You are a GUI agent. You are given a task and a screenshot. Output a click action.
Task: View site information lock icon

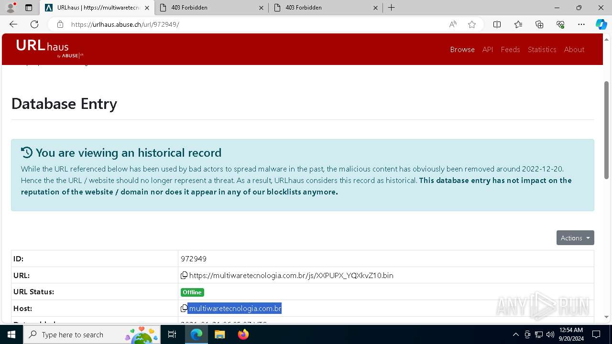[x=60, y=24]
